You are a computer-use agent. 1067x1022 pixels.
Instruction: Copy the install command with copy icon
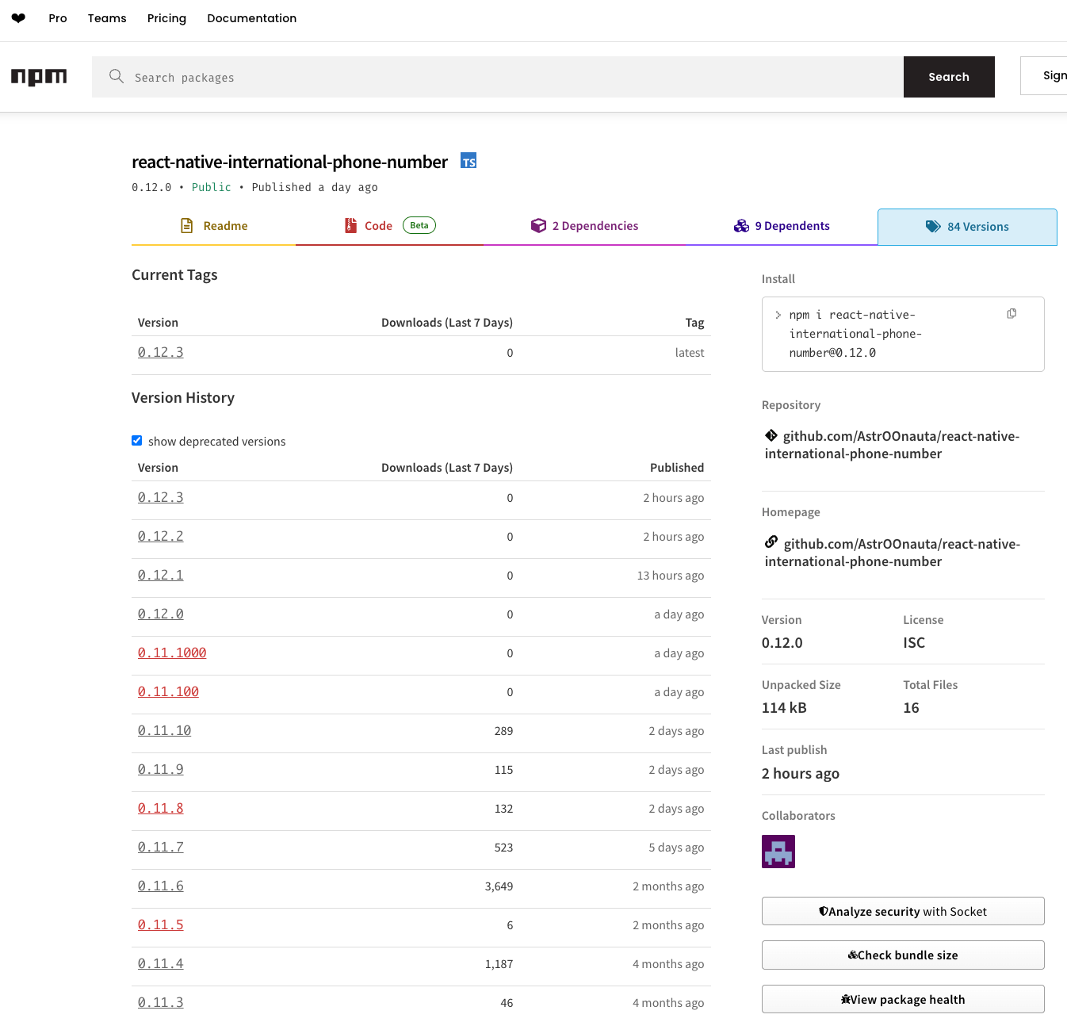point(1012,314)
